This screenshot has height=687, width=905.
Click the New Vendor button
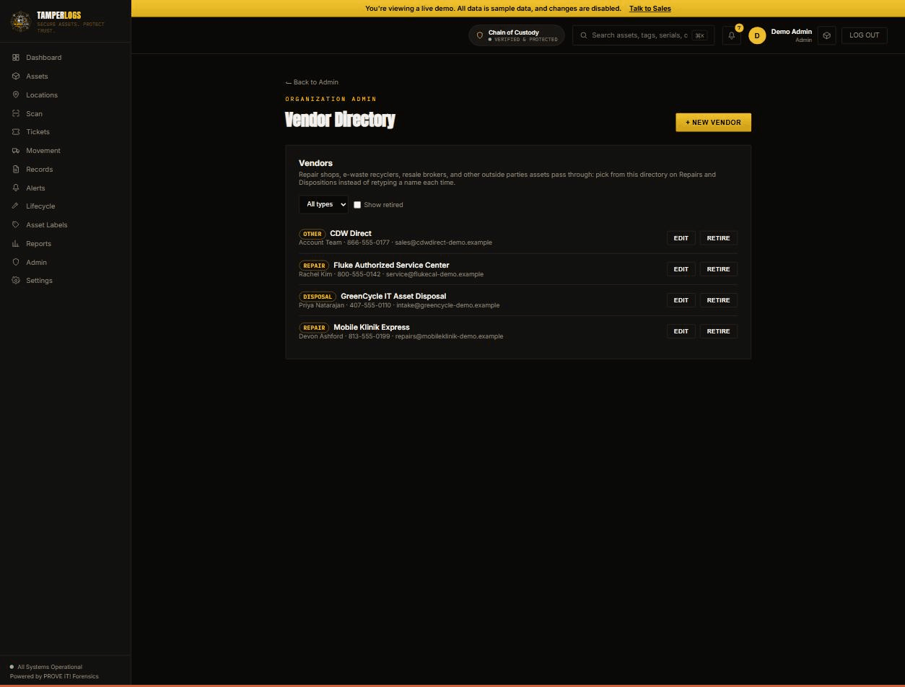point(713,123)
